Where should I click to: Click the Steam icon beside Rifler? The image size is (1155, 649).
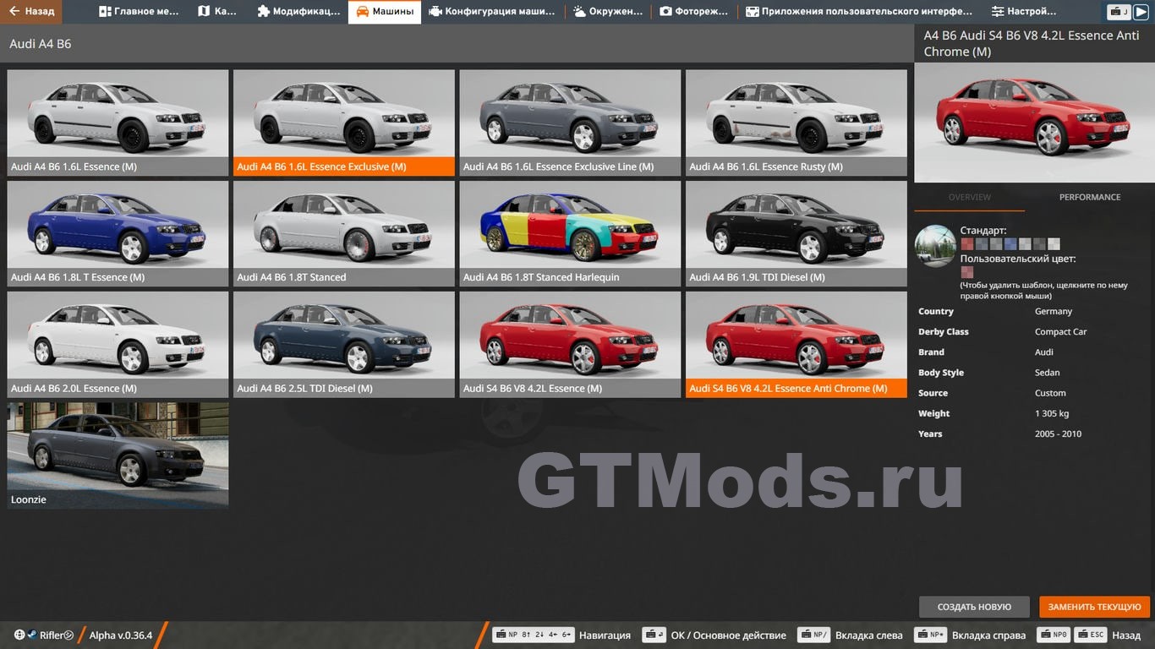click(32, 635)
